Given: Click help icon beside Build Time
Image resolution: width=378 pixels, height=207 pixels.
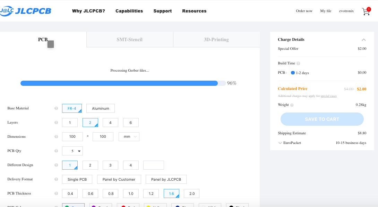Looking at the screenshot, I should tap(298, 64).
